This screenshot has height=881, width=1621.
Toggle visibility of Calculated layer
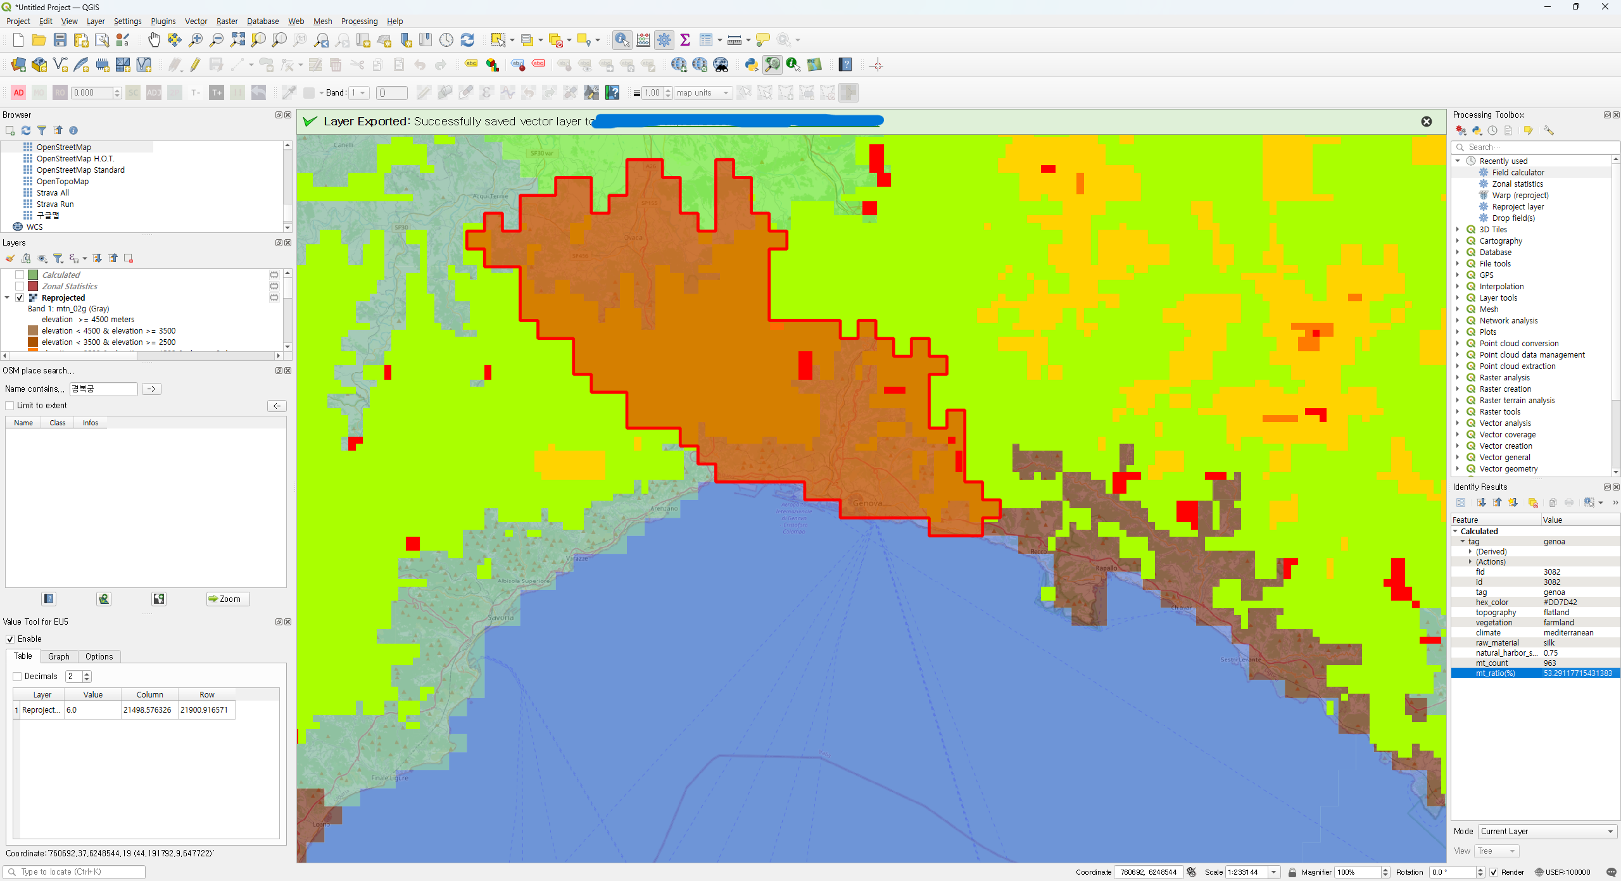click(20, 275)
